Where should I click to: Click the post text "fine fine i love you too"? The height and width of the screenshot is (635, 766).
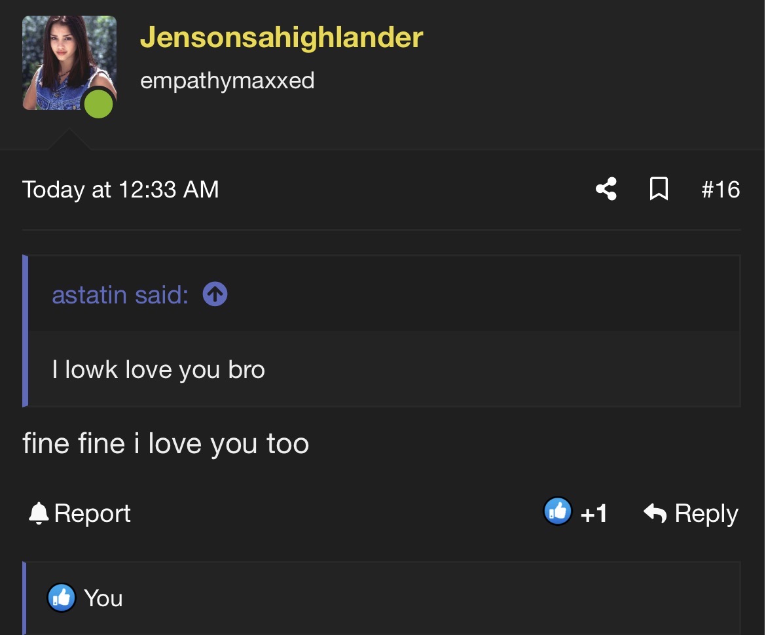[x=166, y=443]
